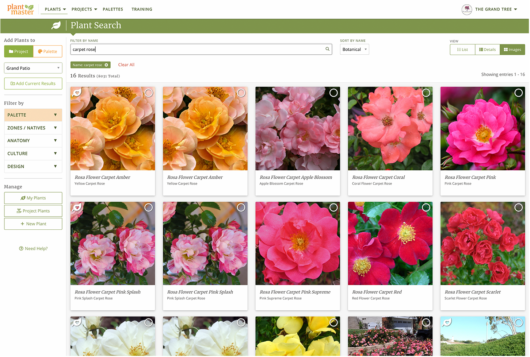530x357 pixels.
Task: Click the '16 Results' count text
Action: click(x=83, y=76)
